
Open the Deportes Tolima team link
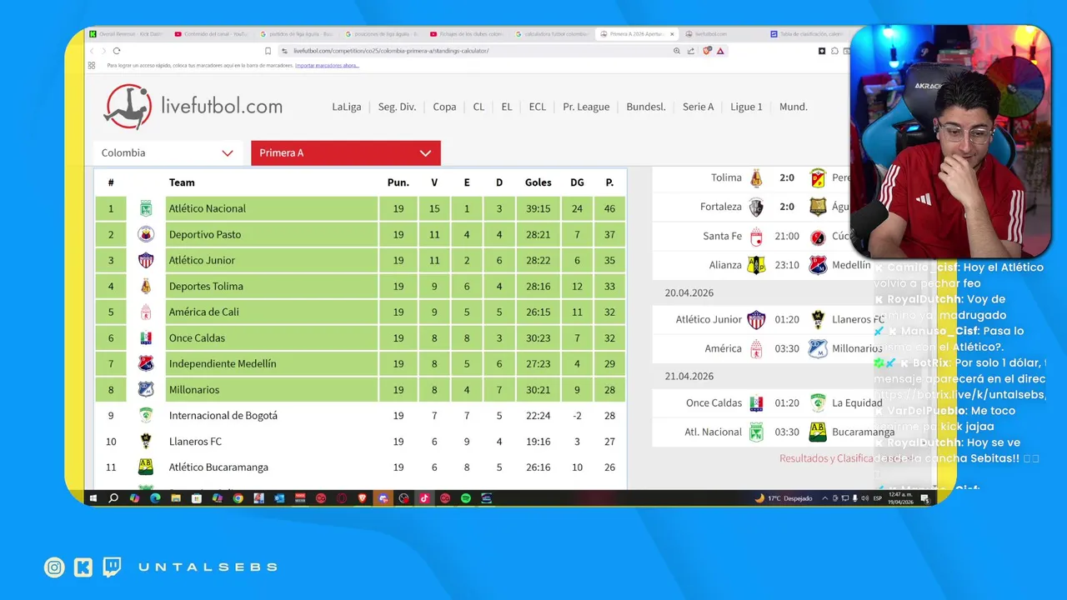(x=206, y=286)
